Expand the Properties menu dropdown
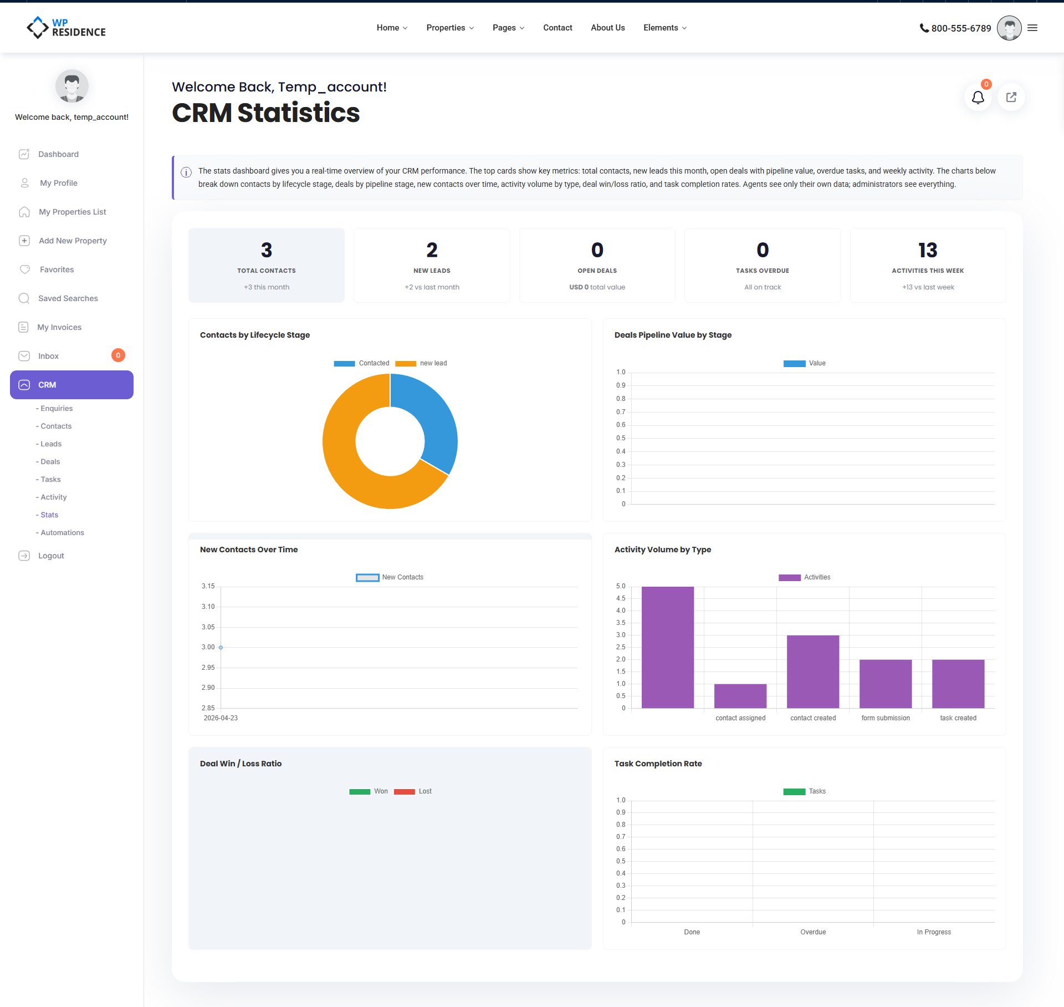Image resolution: width=1064 pixels, height=1007 pixels. click(450, 28)
